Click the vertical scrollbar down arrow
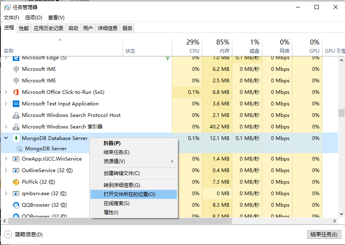This screenshot has height=245, width=345. point(341,214)
